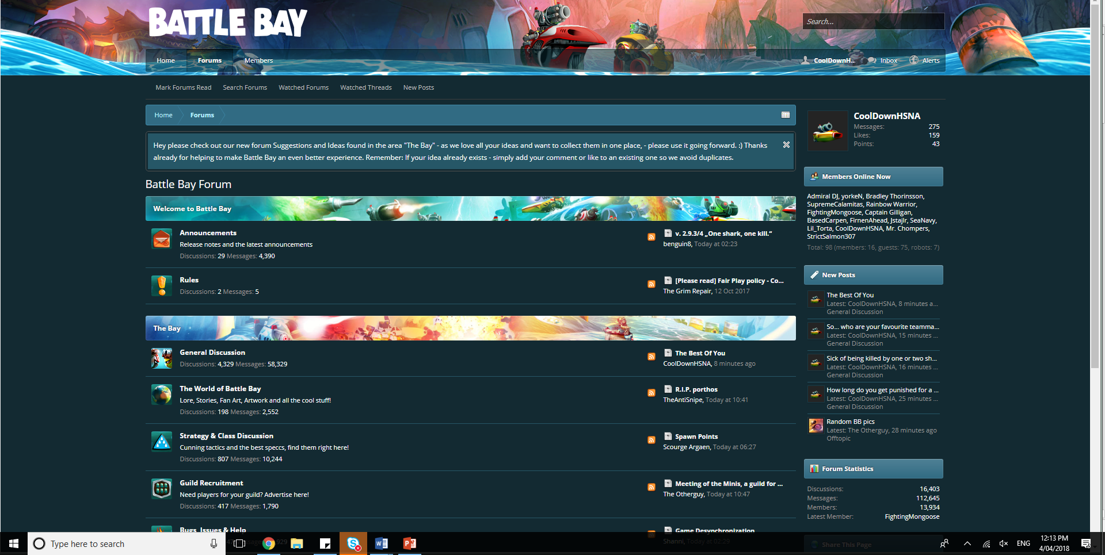
Task: Open the Members navigation tab
Action: coord(258,60)
